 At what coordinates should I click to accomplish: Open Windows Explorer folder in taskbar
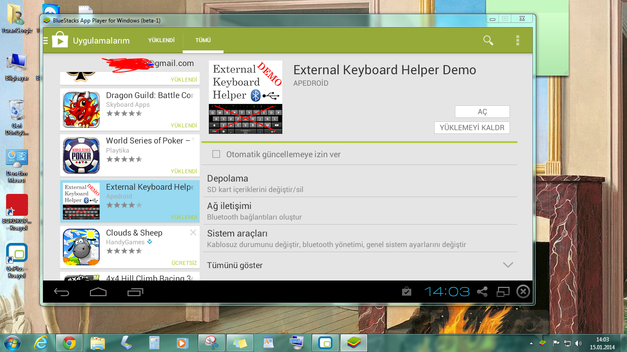tap(98, 342)
